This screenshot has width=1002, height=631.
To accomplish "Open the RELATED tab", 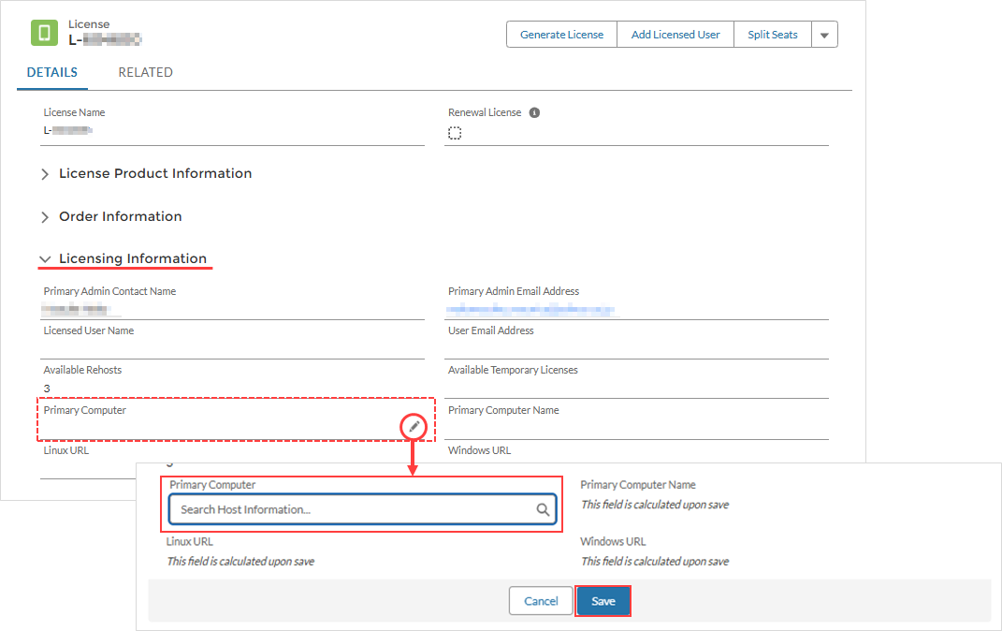I will click(x=145, y=72).
